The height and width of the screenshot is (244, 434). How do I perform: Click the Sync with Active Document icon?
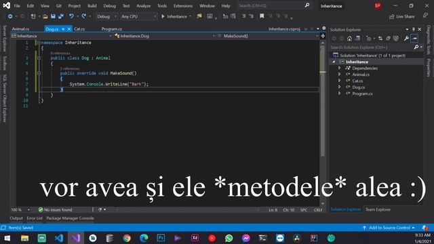(x=380, y=39)
